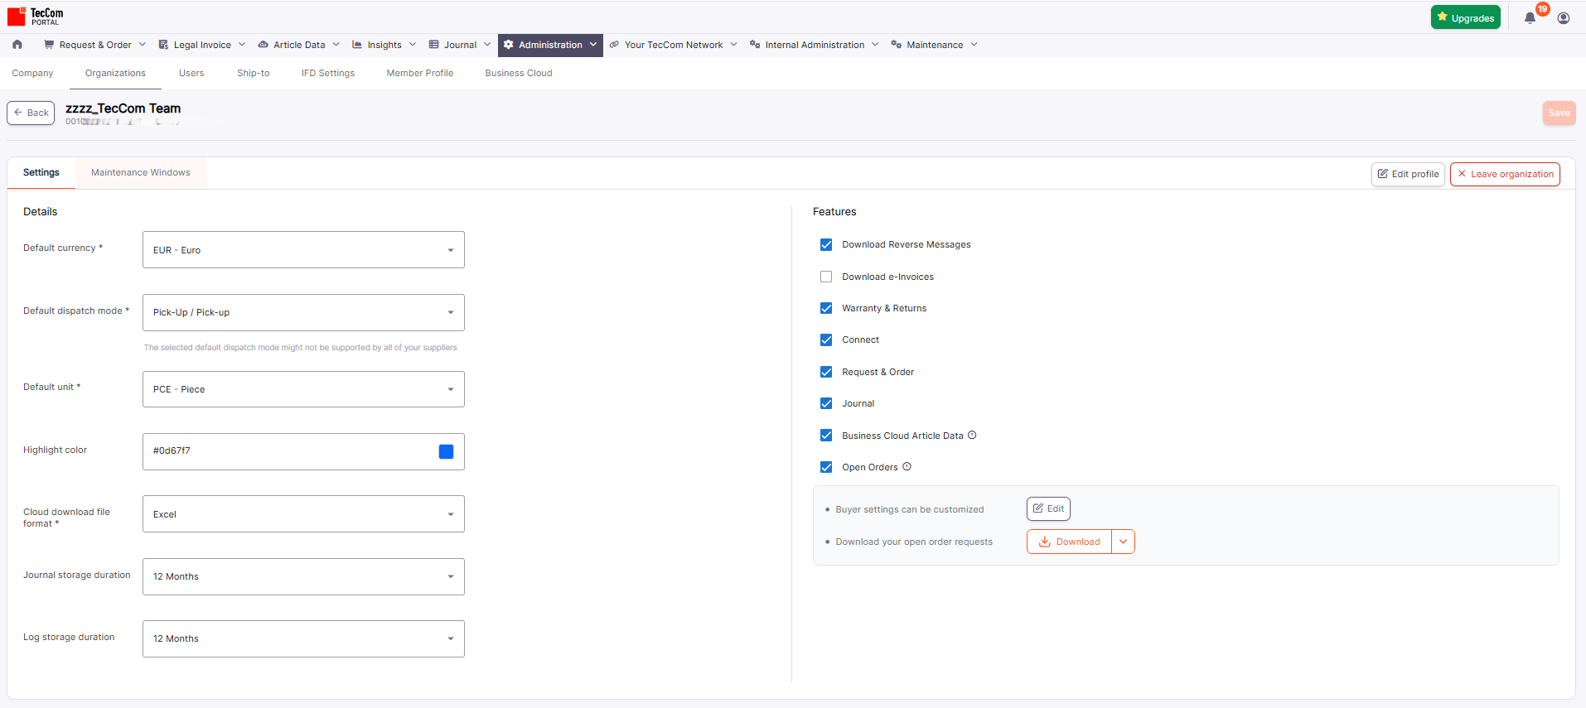Switch to the Company tab

tap(32, 73)
